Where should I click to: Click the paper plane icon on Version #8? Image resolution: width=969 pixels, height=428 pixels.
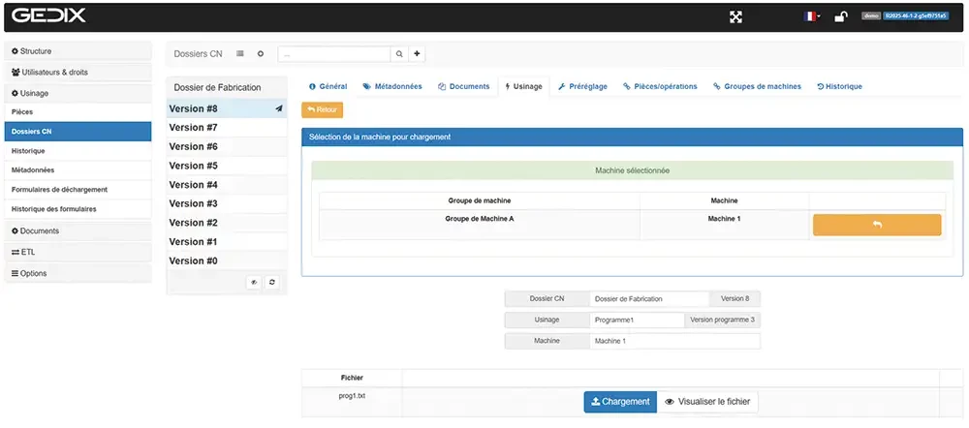(279, 108)
